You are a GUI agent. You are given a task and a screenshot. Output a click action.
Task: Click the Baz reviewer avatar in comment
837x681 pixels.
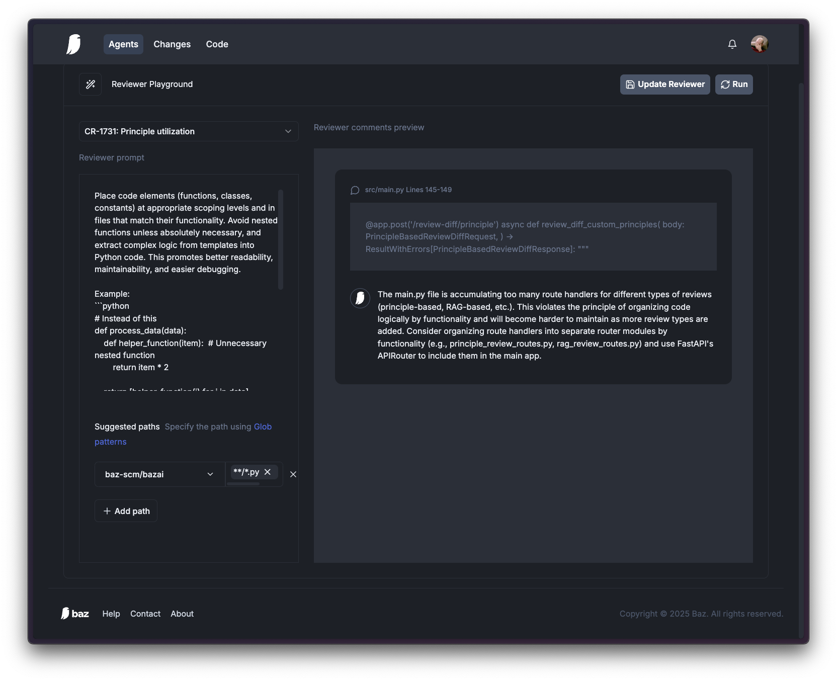[360, 298]
